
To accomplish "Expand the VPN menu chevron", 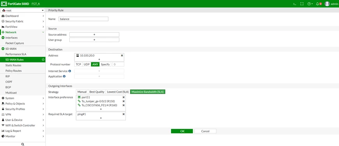I will pos(43,114).
